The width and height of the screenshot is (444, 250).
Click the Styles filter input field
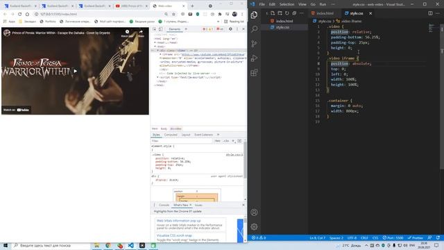pos(182,141)
